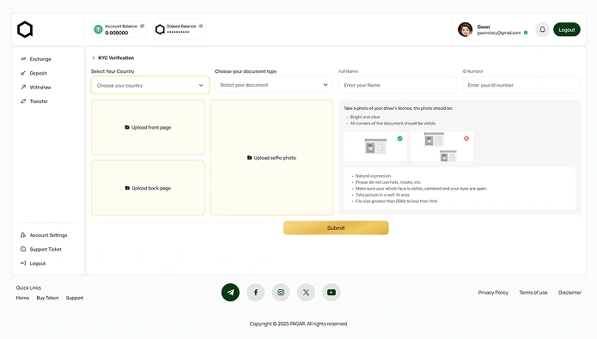Image resolution: width=597 pixels, height=339 pixels.
Task: Click the Support quick link in the footer
Action: (x=75, y=298)
